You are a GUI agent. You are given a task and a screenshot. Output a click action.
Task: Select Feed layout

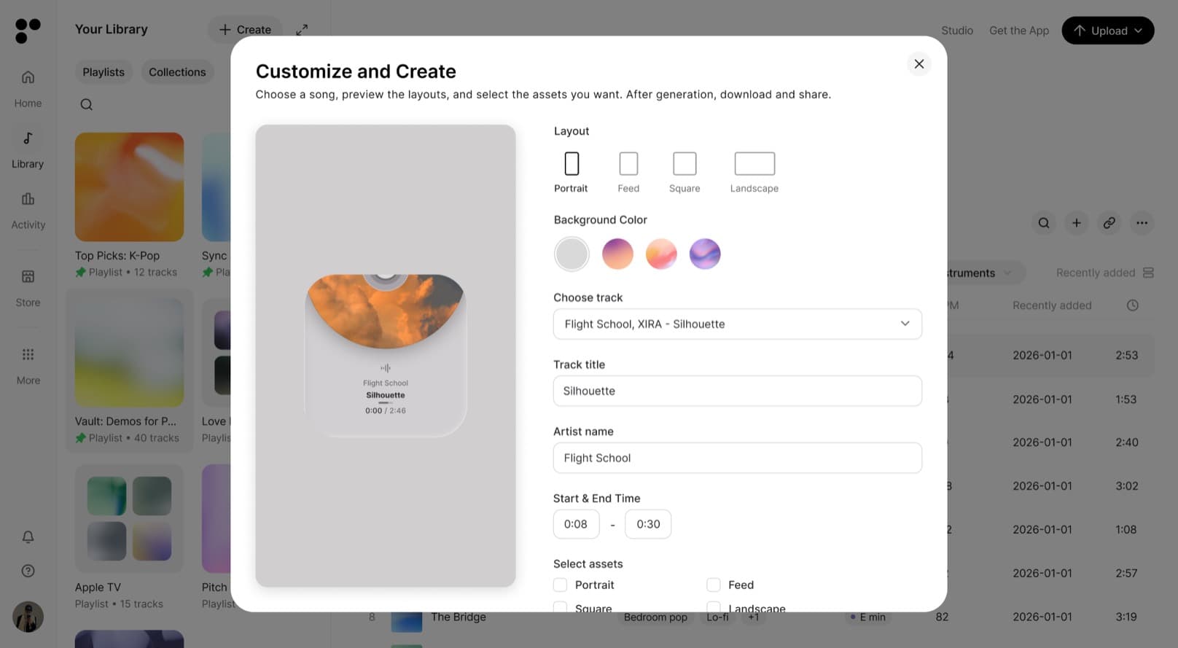pos(628,172)
